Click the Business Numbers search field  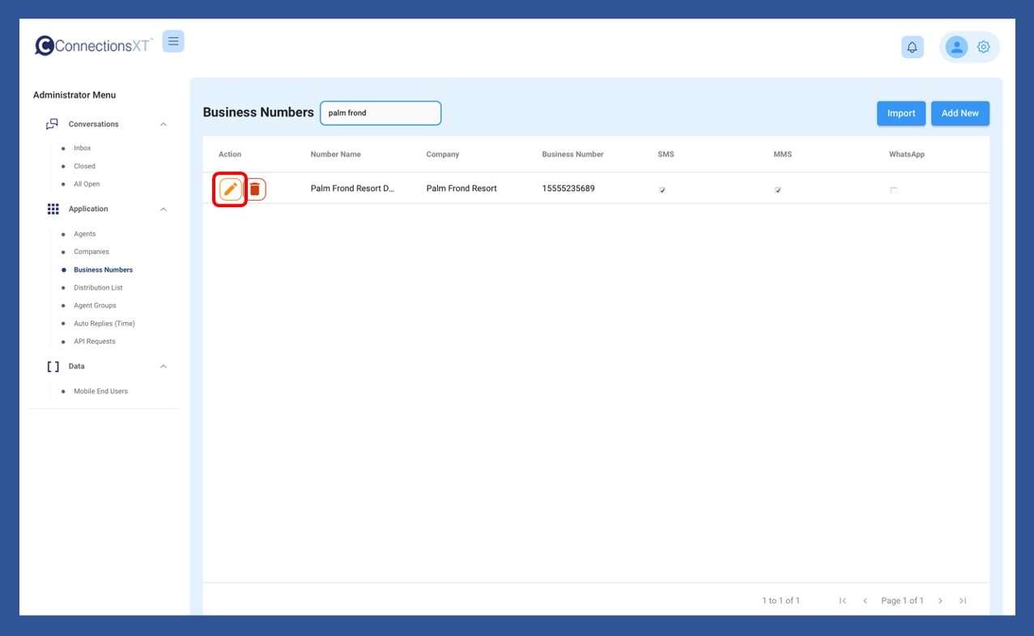coord(381,113)
